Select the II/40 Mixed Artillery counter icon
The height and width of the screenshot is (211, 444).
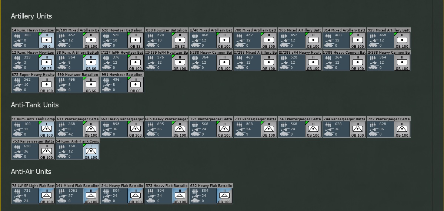(x=224, y=40)
